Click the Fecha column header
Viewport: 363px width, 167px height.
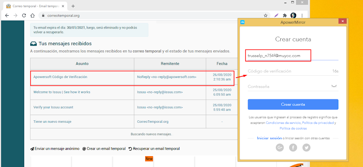pyautogui.click(x=222, y=64)
